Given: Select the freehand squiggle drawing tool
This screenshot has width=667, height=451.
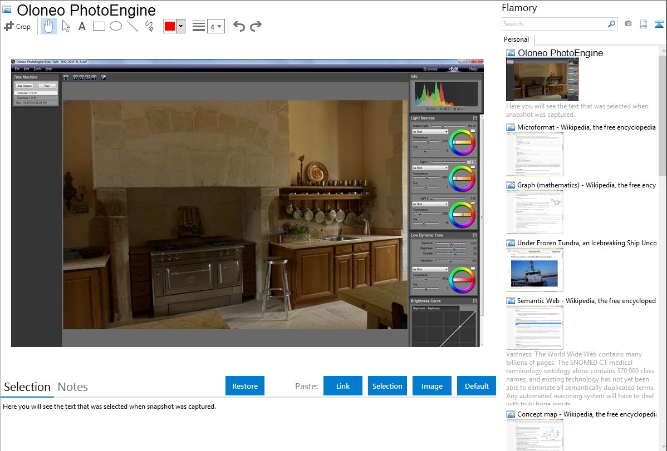Looking at the screenshot, I should [149, 26].
